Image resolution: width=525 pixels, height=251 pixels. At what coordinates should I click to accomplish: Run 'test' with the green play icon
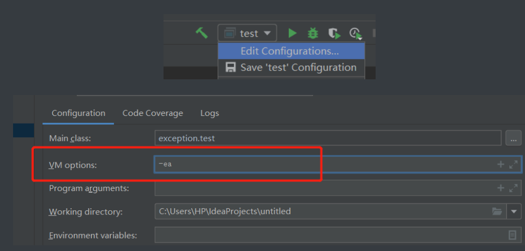293,33
